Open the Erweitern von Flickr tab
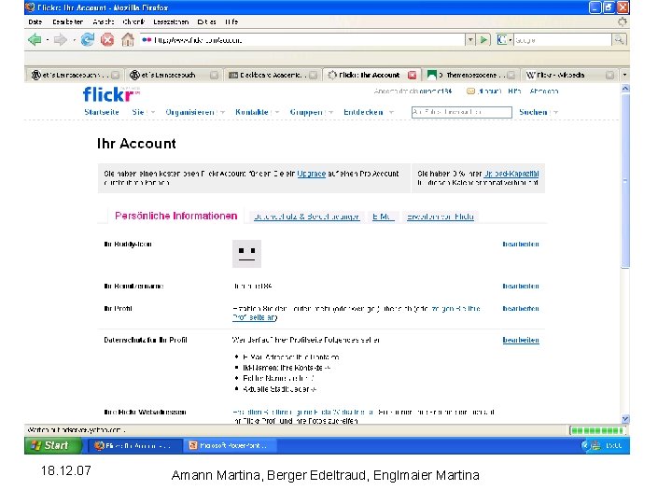The height and width of the screenshot is (504, 672). pyautogui.click(x=441, y=217)
